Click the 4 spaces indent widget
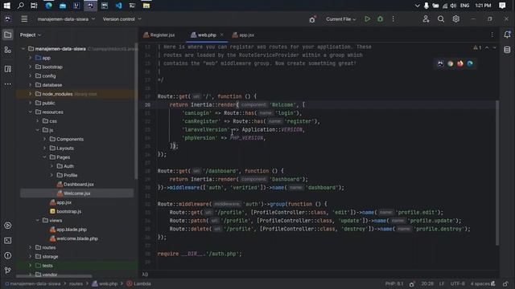The width and height of the screenshot is (515, 289). [x=480, y=283]
